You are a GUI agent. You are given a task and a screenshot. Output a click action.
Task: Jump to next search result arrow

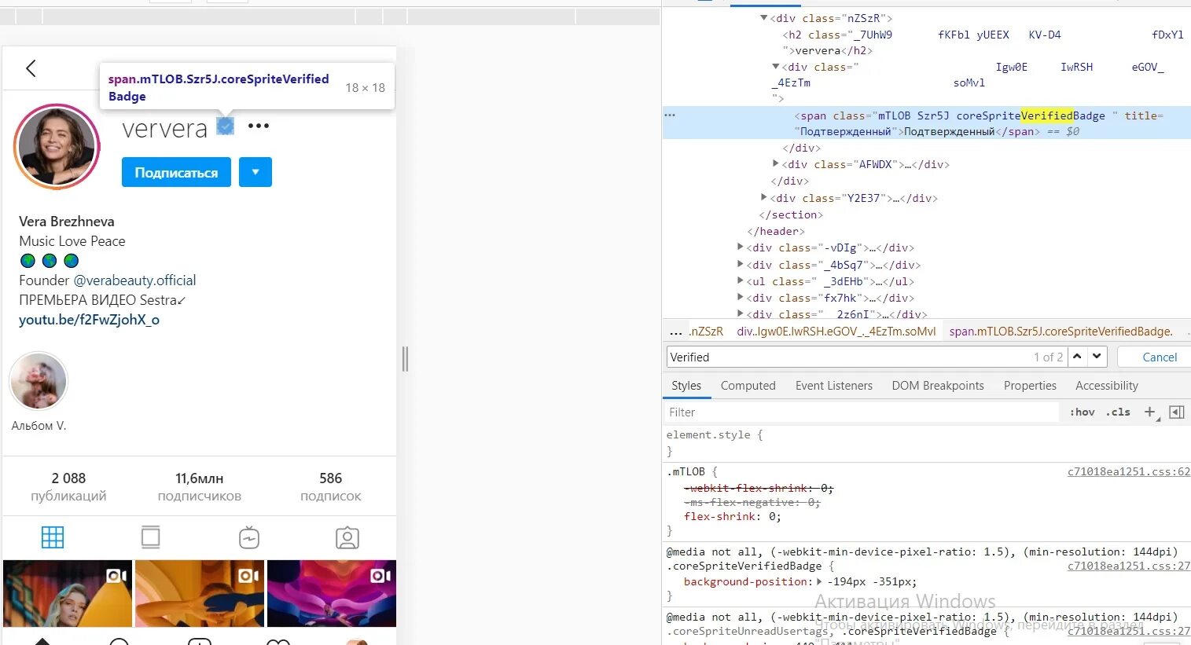pyautogui.click(x=1097, y=357)
